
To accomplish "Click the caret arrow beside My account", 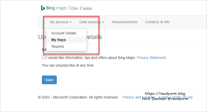I will point(71,22).
